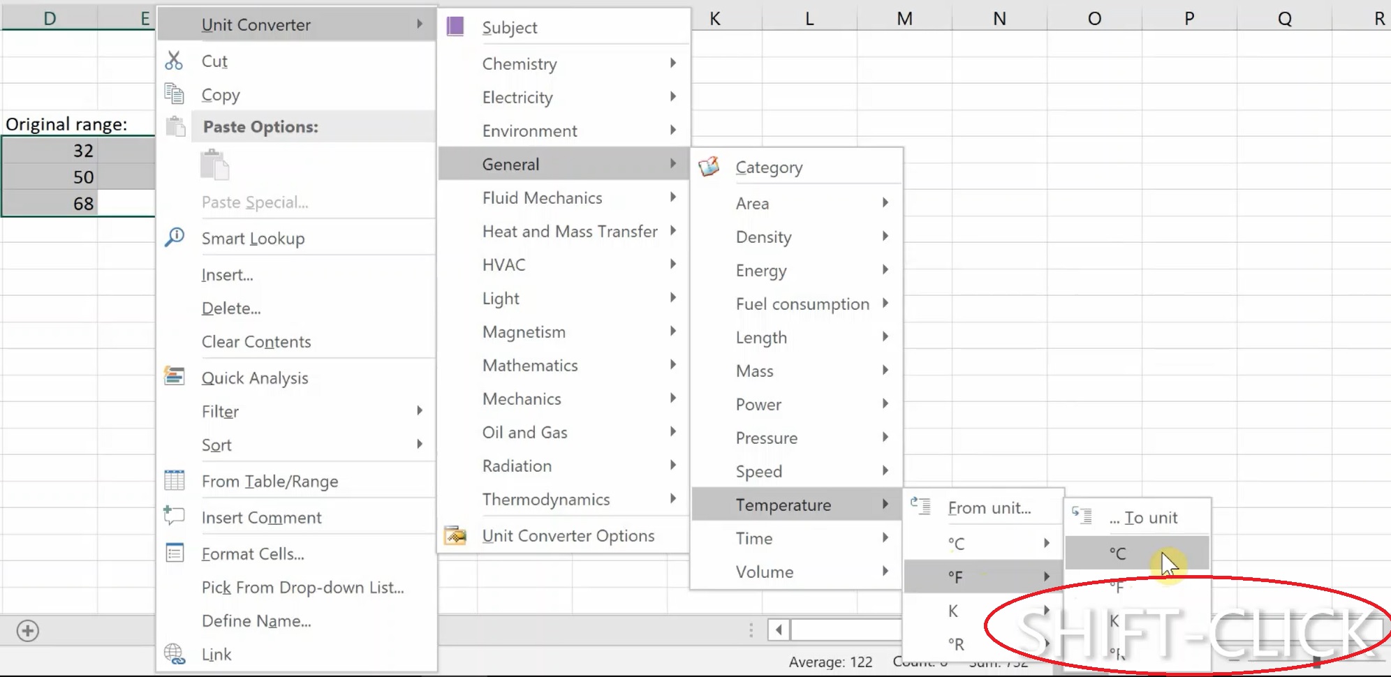Click the Insert Comment icon

tap(174, 516)
